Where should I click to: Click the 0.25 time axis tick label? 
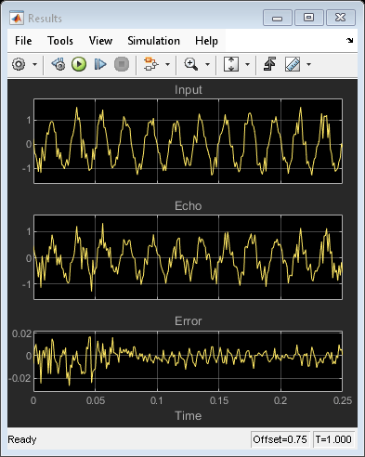[343, 400]
